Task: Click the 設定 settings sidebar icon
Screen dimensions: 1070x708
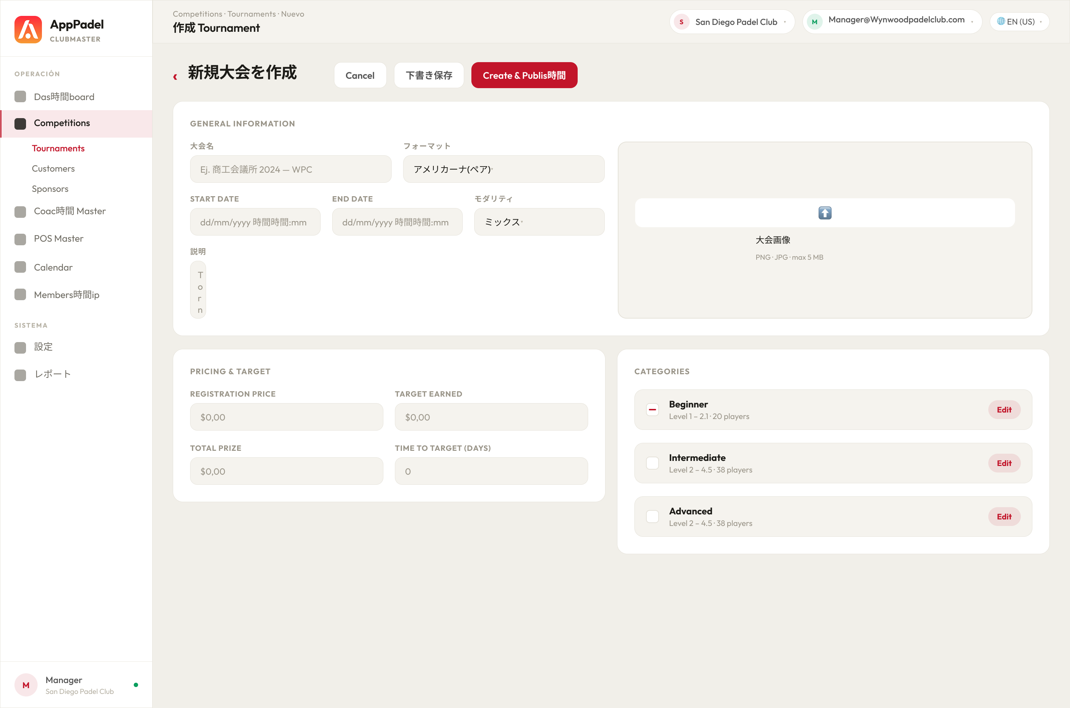Action: [20, 347]
